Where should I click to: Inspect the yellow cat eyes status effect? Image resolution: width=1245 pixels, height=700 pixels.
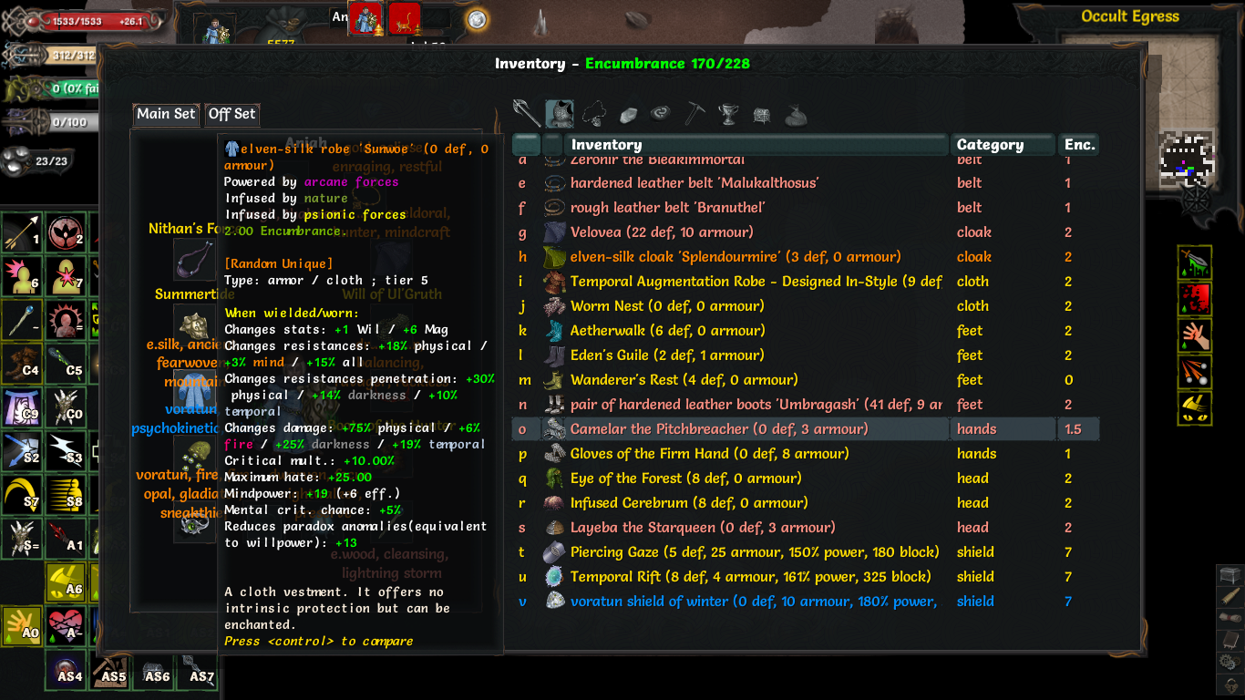[1195, 408]
